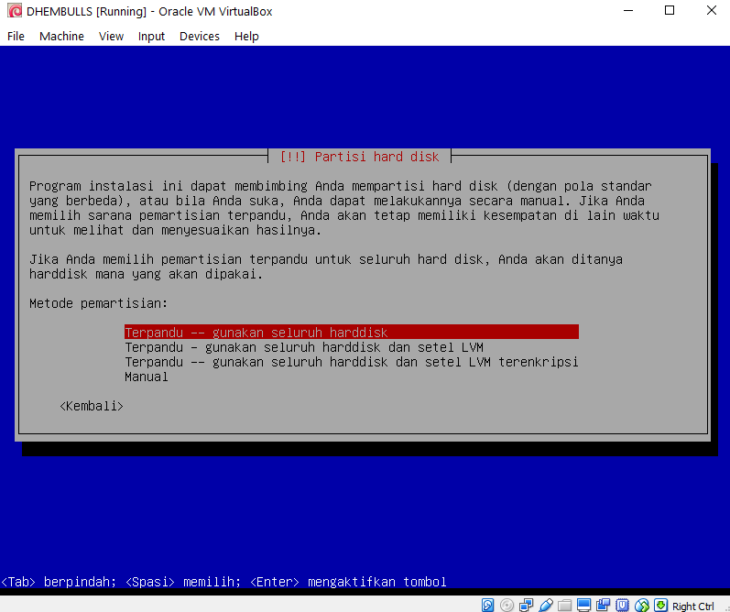This screenshot has height=612, width=730.
Task: Select 'Terpandu -- gunakan seluruh harddisk' option
Action: point(352,332)
